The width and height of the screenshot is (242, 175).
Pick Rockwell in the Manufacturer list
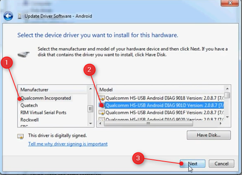click(29, 120)
